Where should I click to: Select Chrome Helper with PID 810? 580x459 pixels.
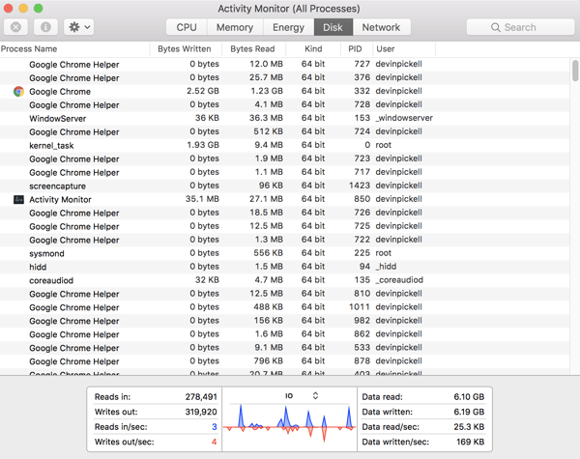click(x=284, y=294)
